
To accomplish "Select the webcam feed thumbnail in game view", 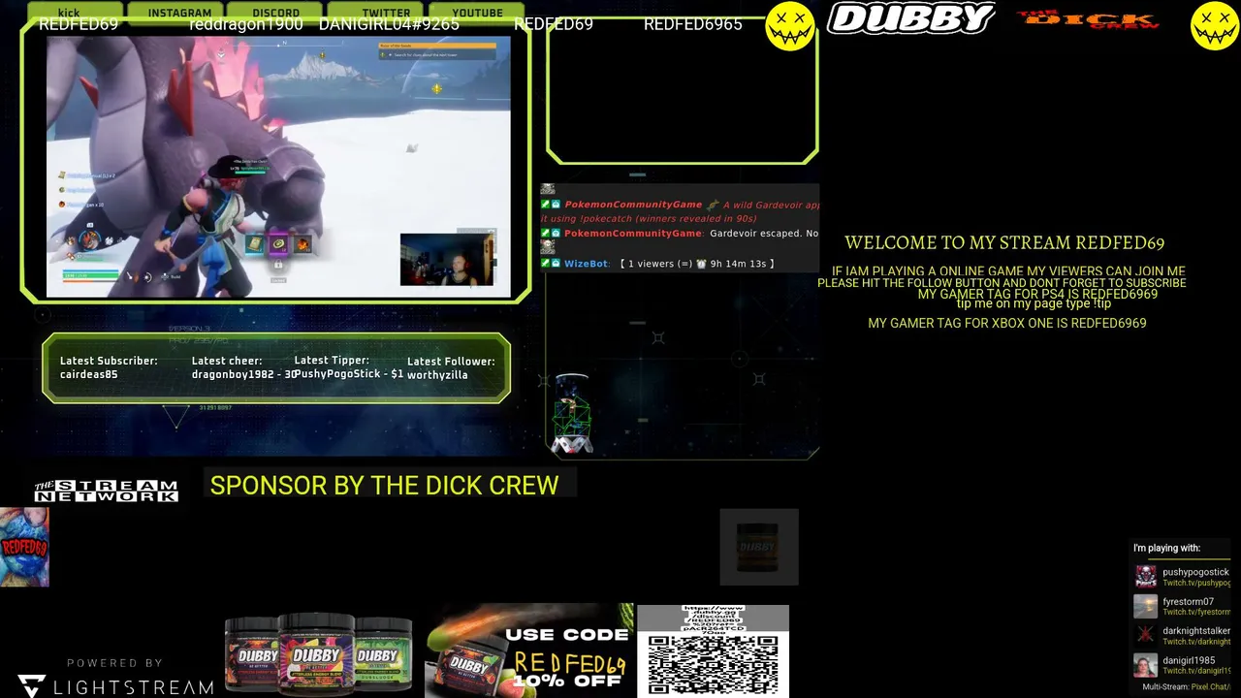I will point(448,260).
